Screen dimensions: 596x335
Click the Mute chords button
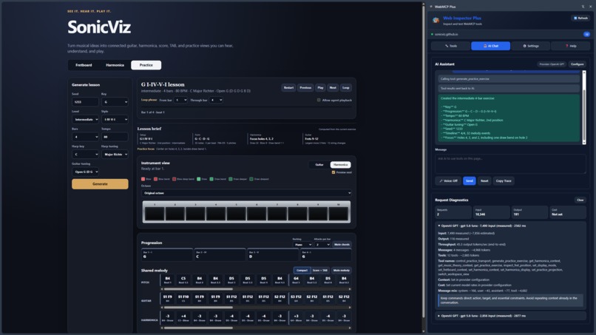click(x=342, y=245)
